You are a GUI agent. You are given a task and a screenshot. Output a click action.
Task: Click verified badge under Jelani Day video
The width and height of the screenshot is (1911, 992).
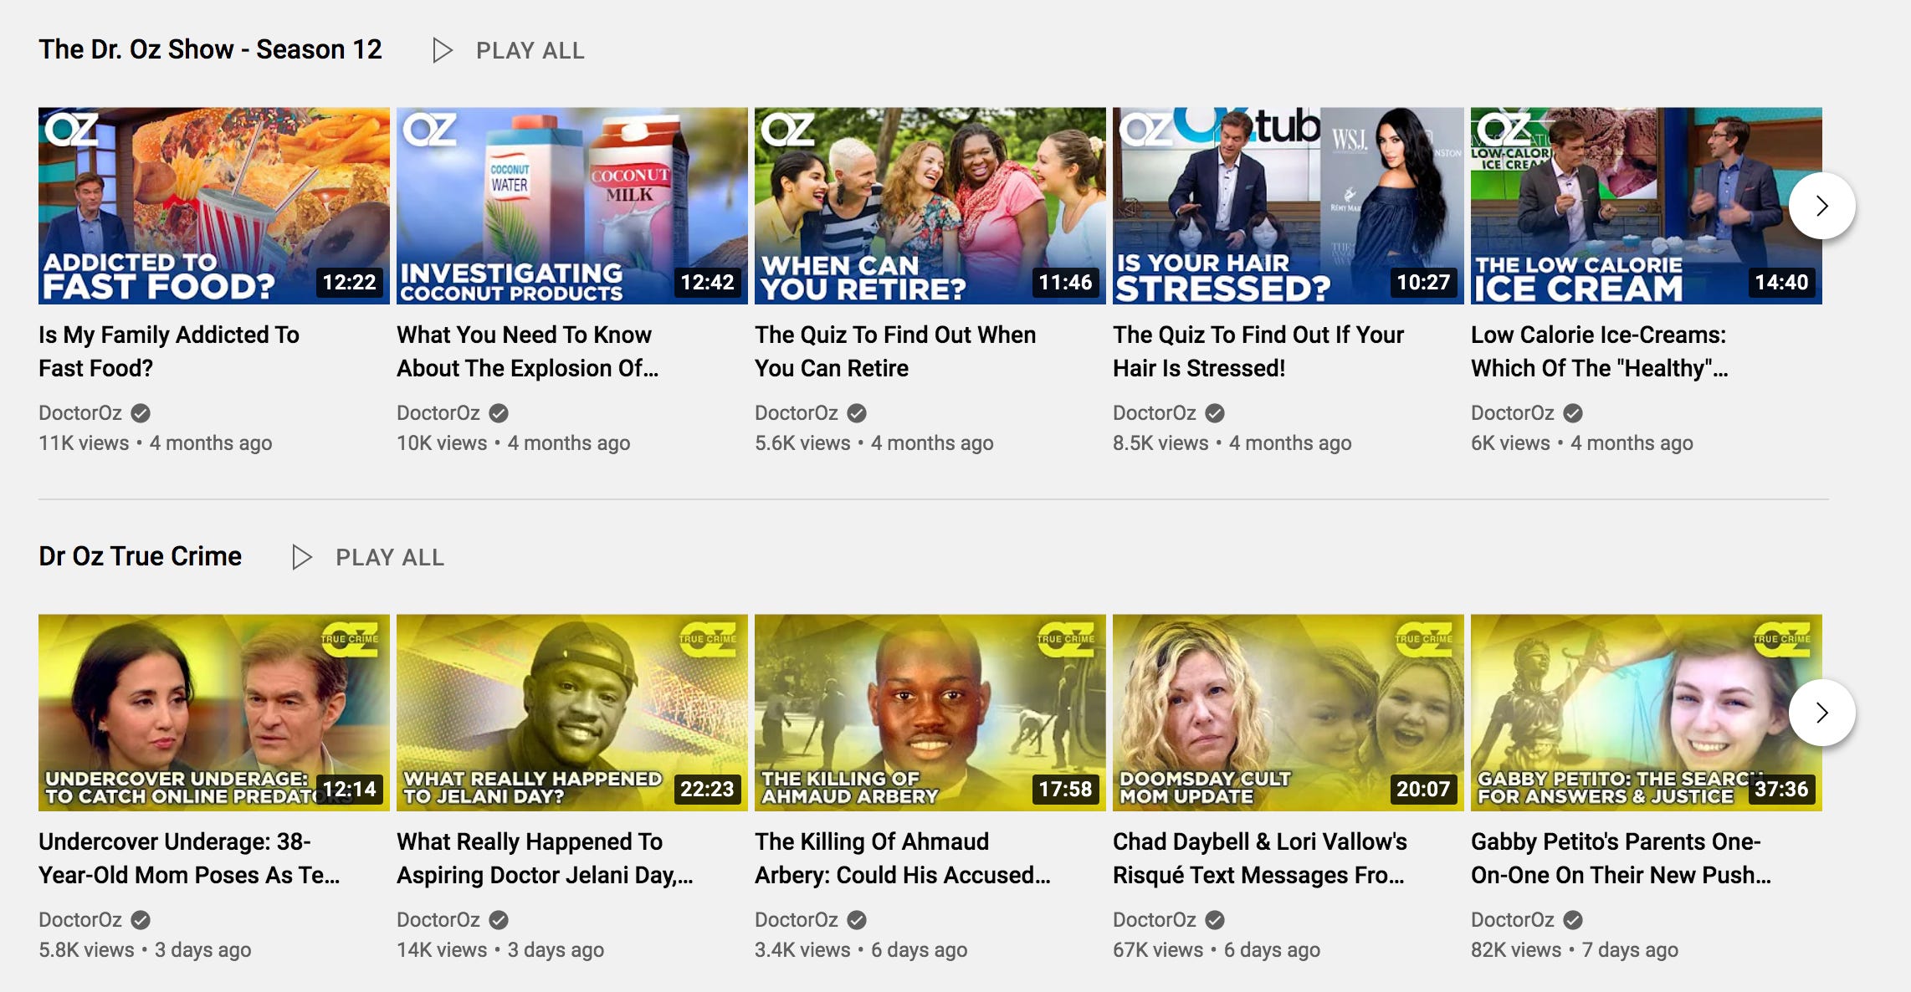(499, 920)
